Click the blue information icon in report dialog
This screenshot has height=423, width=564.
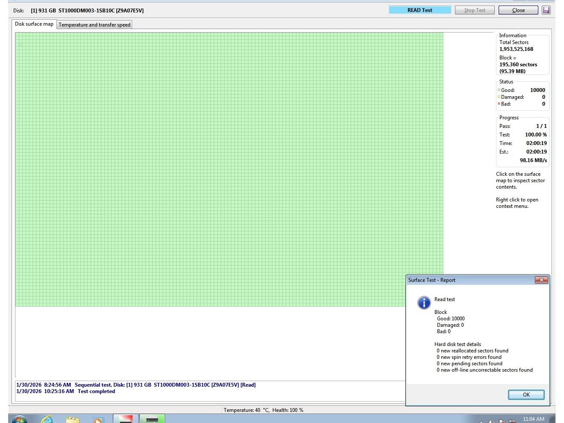[424, 303]
